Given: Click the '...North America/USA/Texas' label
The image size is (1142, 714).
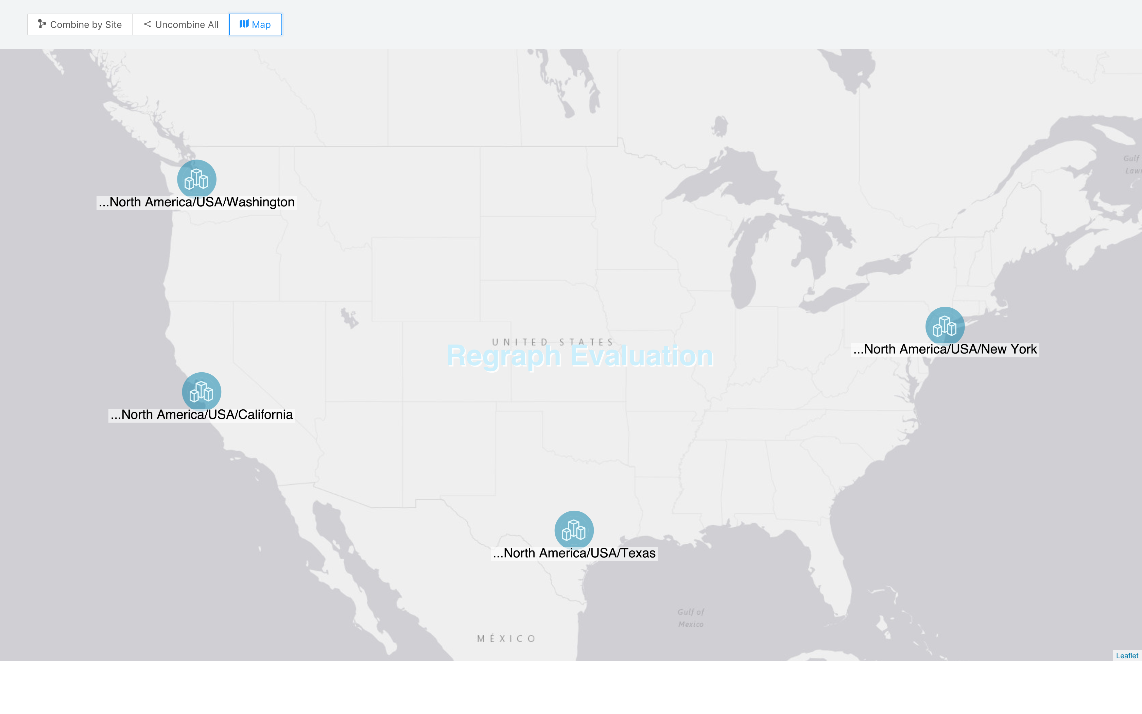Looking at the screenshot, I should [574, 554].
